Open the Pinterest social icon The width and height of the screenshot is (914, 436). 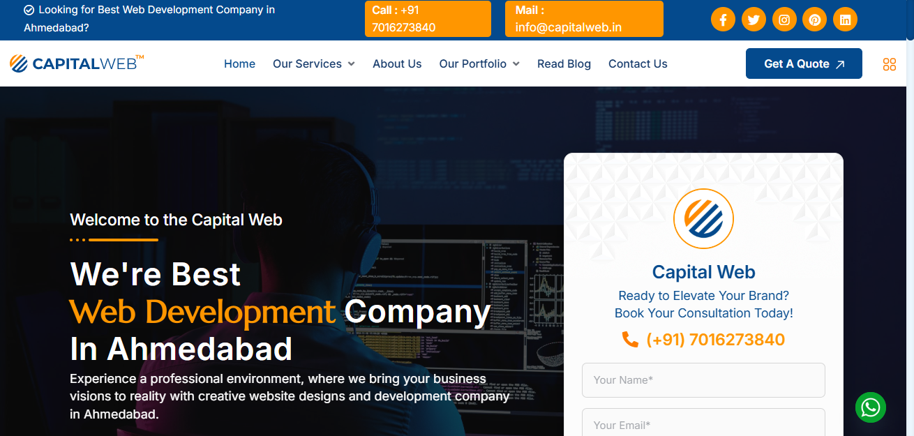click(814, 20)
